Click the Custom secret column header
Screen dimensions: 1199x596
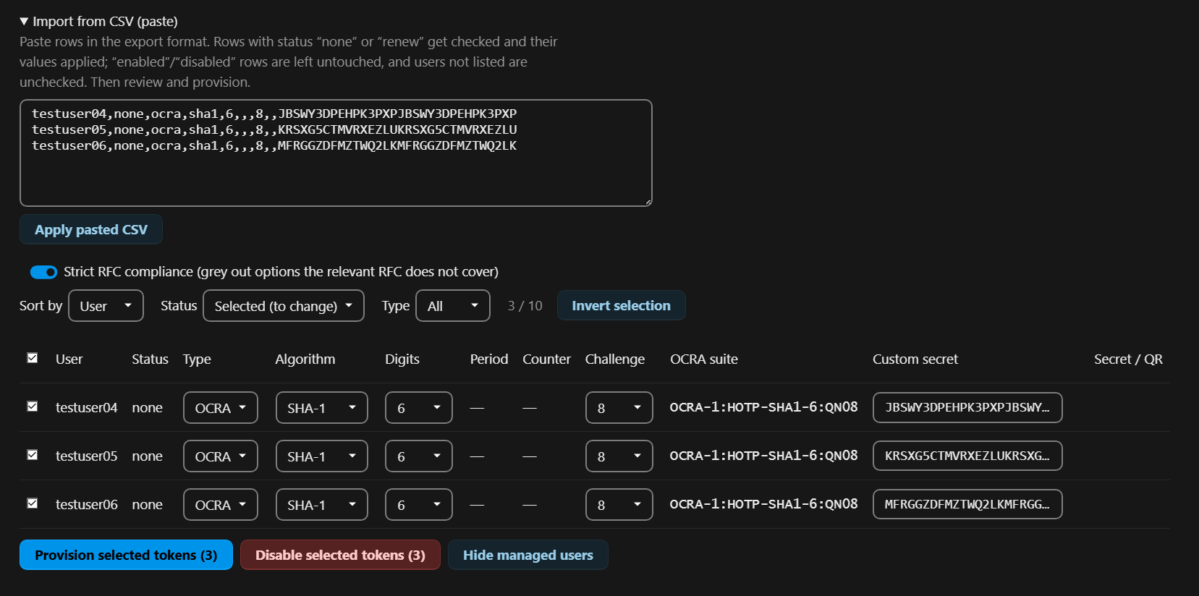(915, 359)
